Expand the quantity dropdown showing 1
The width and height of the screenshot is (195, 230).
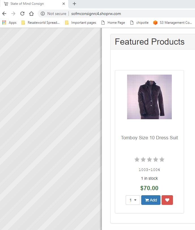pos(133,200)
